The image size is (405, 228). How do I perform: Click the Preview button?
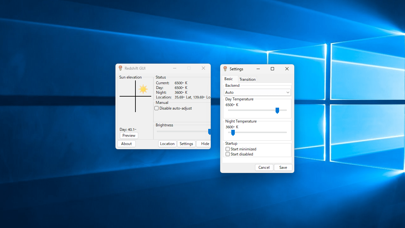(129, 136)
